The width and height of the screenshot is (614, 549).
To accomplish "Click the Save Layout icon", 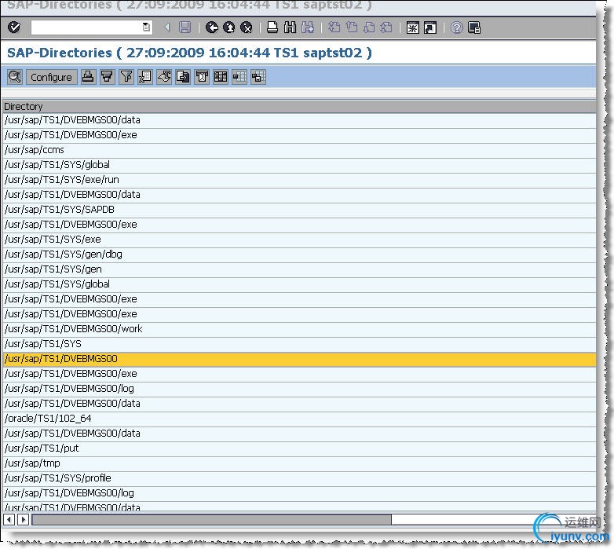I will [258, 77].
